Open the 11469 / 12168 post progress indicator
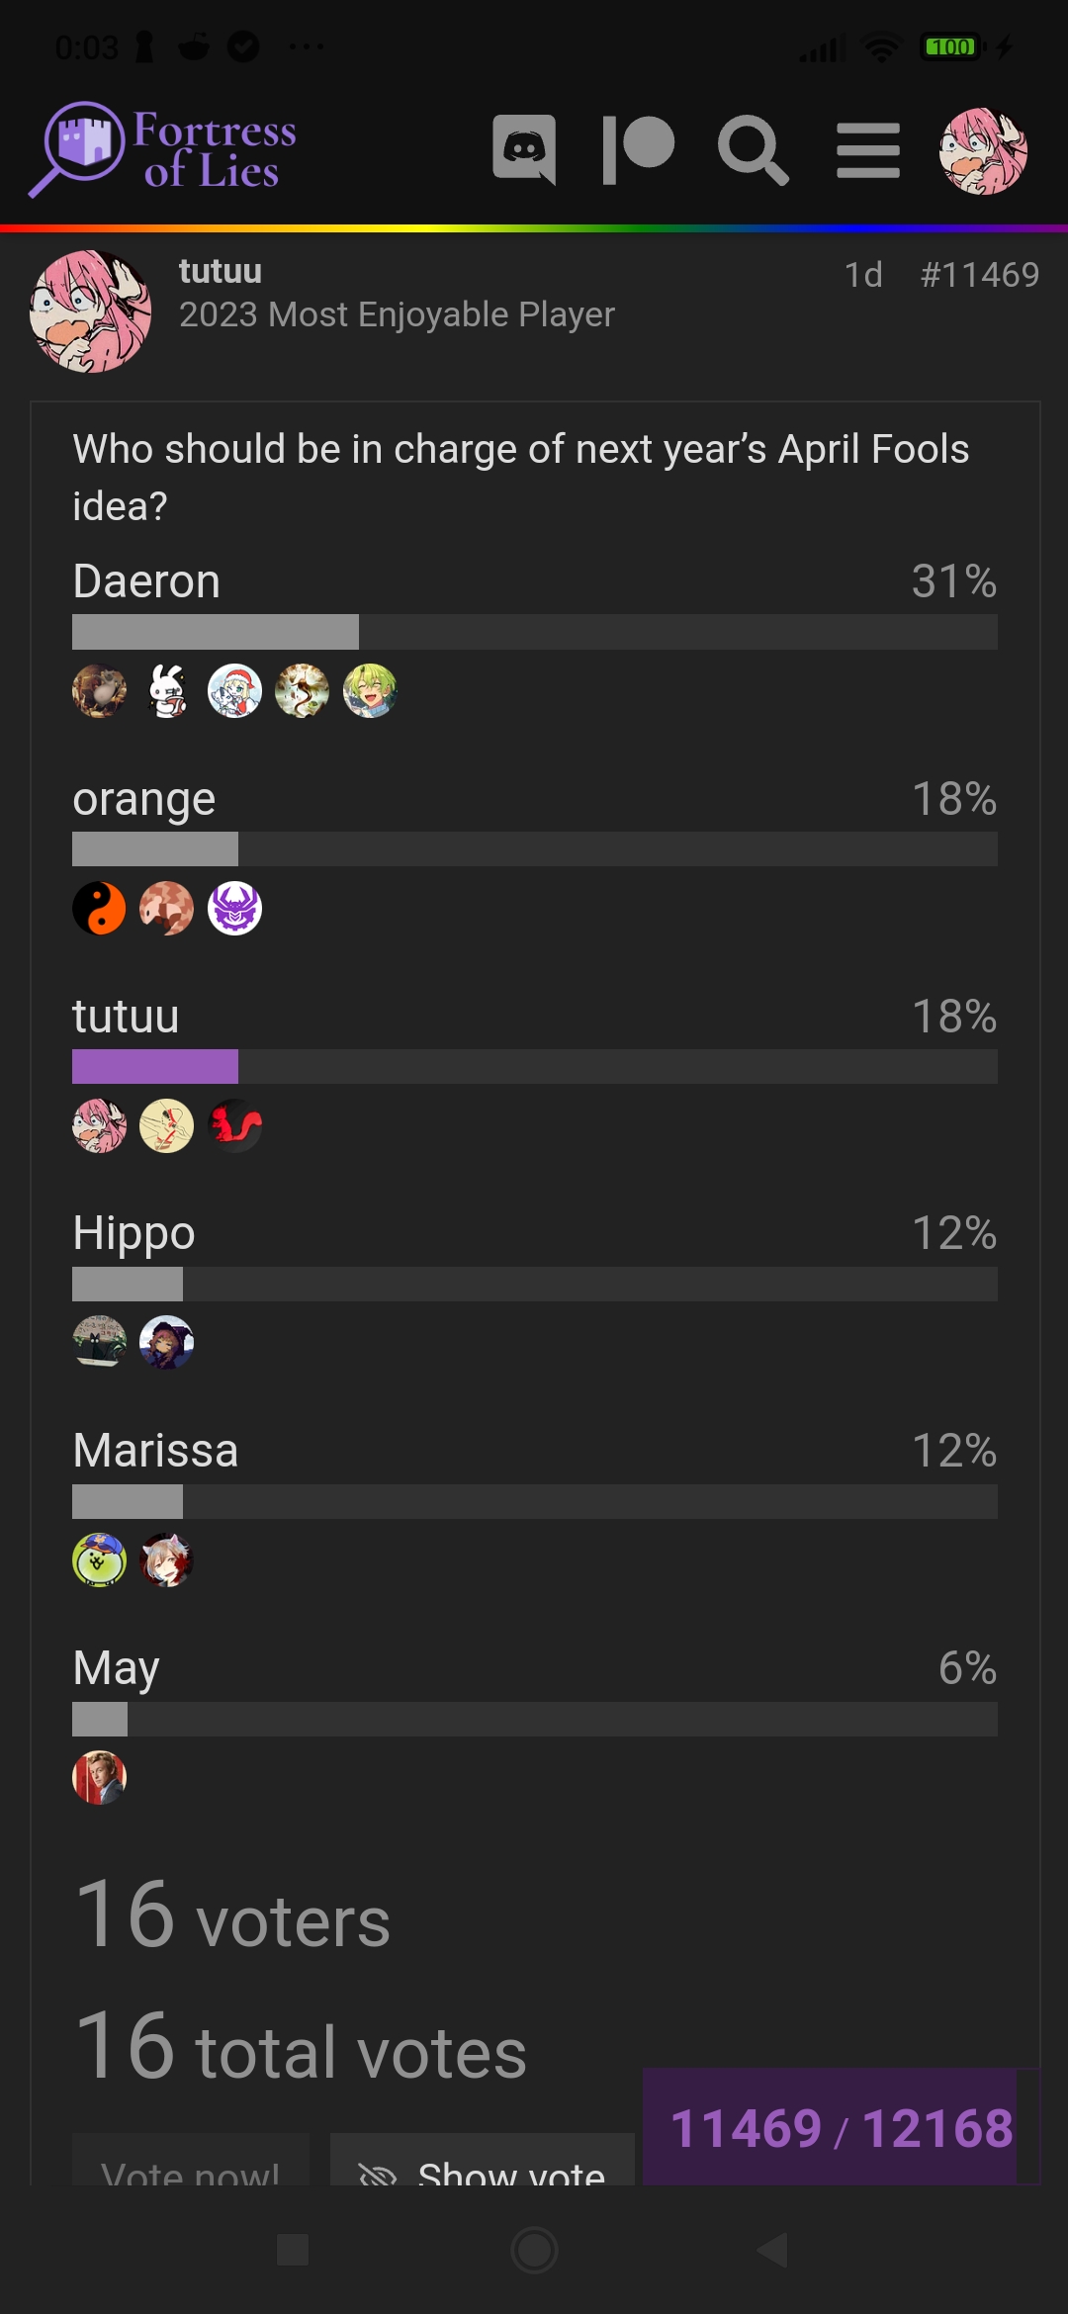This screenshot has width=1068, height=2314. click(842, 2127)
